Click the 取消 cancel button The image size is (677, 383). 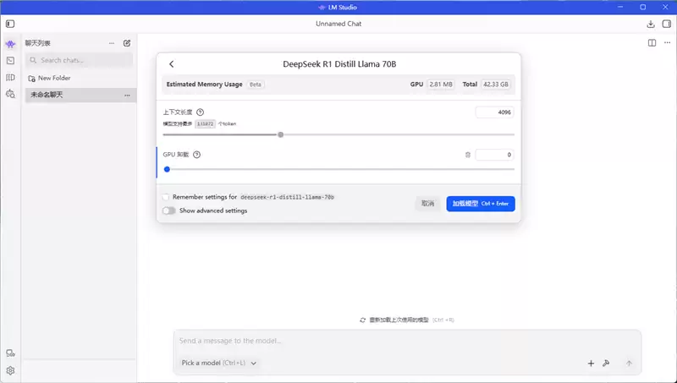pyautogui.click(x=428, y=204)
